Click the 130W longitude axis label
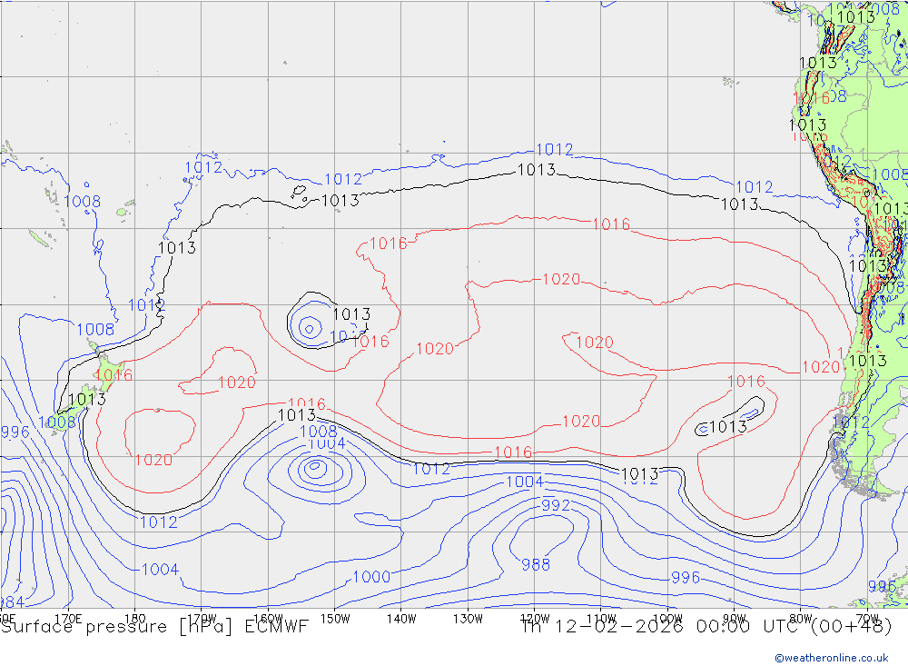The width and height of the screenshot is (908, 666). [x=468, y=619]
